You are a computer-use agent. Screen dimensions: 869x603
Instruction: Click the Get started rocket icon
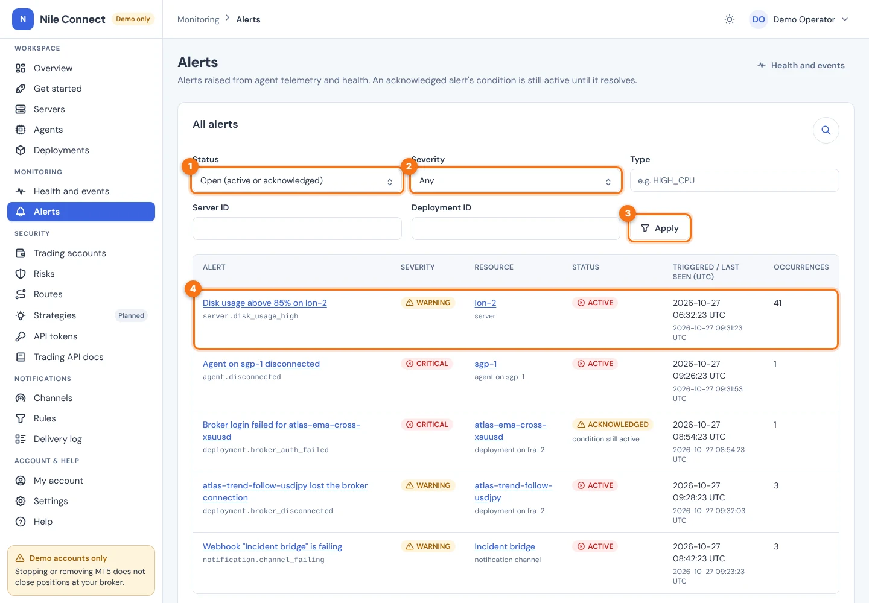pos(21,89)
